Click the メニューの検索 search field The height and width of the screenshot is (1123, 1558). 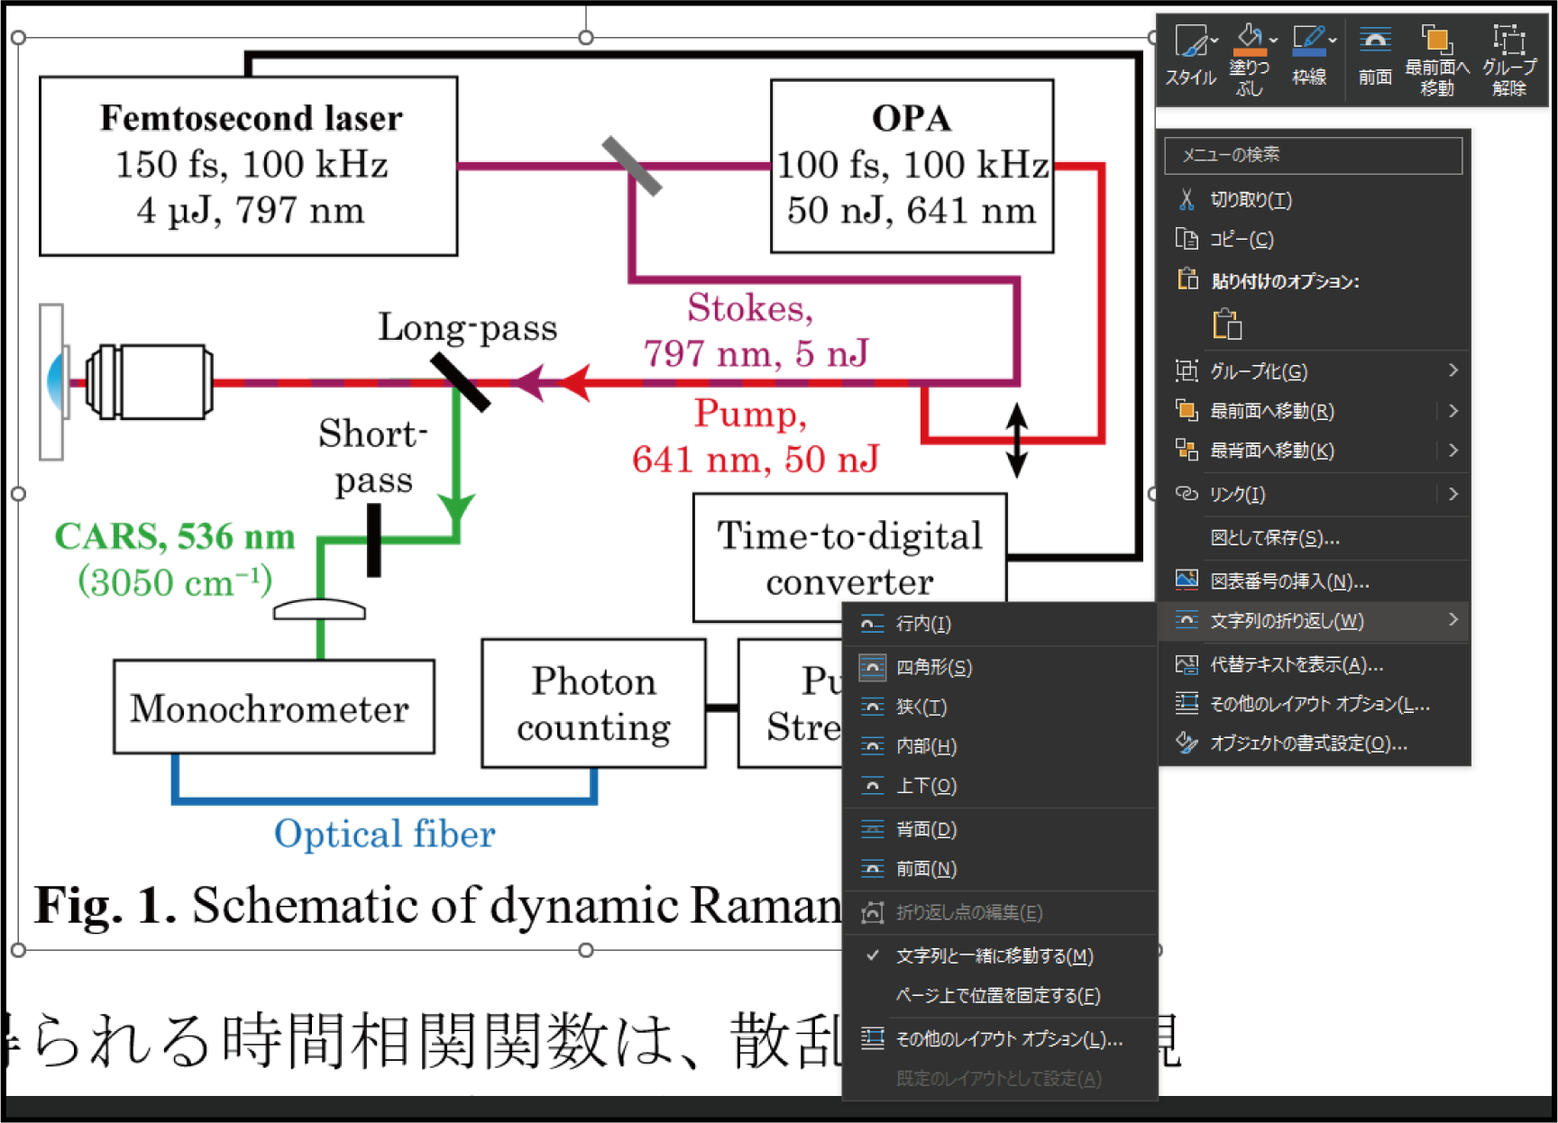click(1313, 155)
